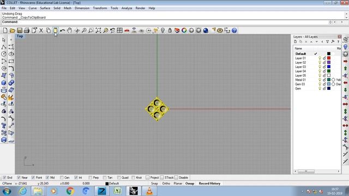Image resolution: width=349 pixels, height=196 pixels.
Task: Change Layer 01 red color swatch
Action: point(329,58)
